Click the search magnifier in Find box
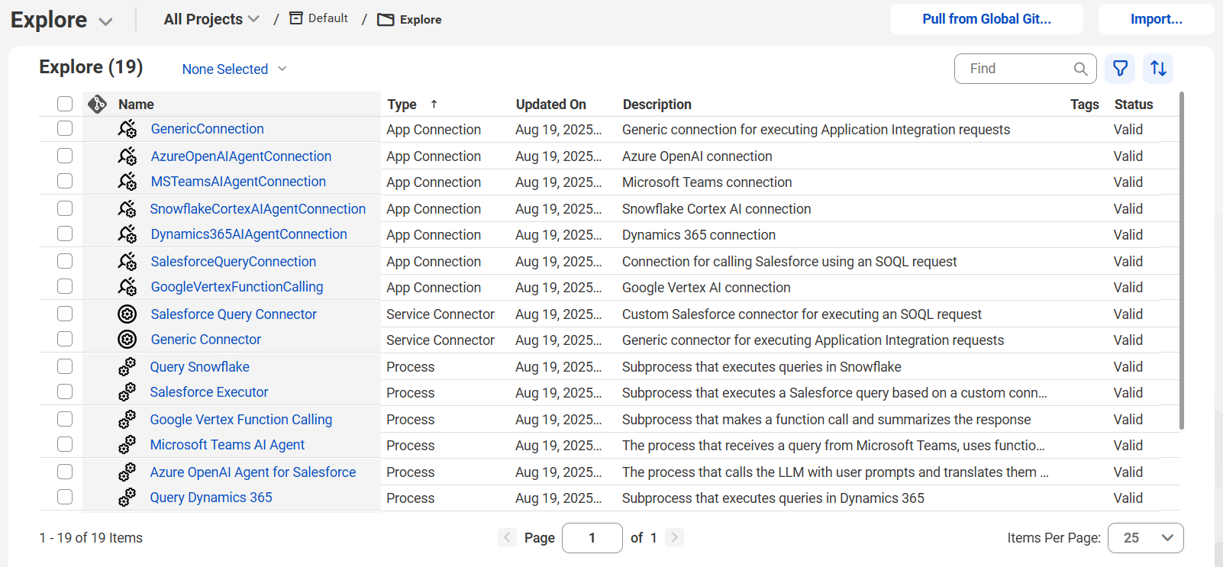The image size is (1223, 567). [1080, 69]
